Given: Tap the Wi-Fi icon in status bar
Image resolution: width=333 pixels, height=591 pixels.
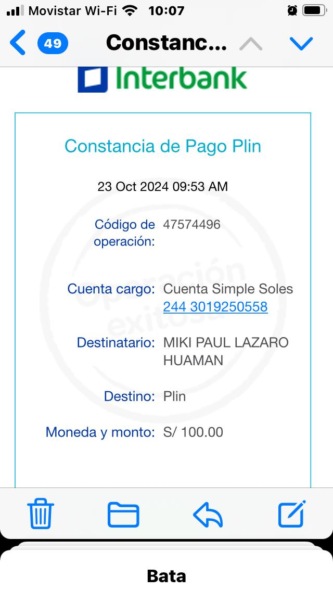Looking at the screenshot, I should point(132,10).
